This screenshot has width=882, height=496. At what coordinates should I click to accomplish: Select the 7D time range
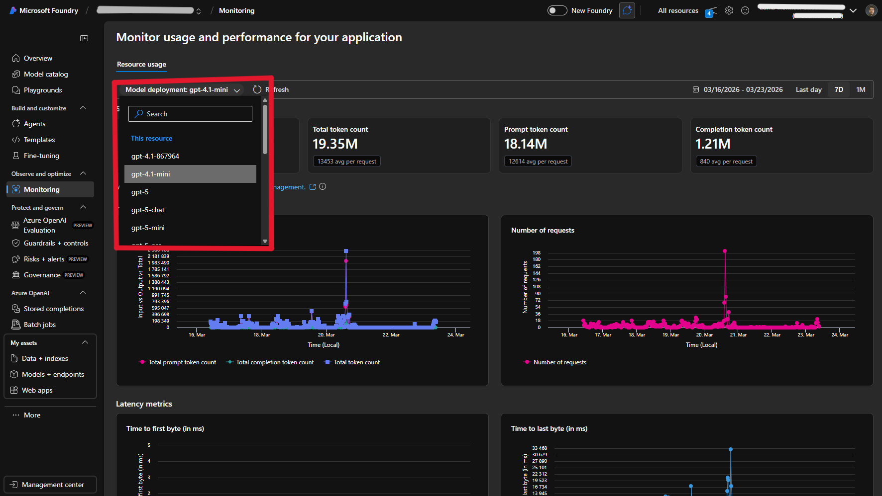click(x=839, y=89)
